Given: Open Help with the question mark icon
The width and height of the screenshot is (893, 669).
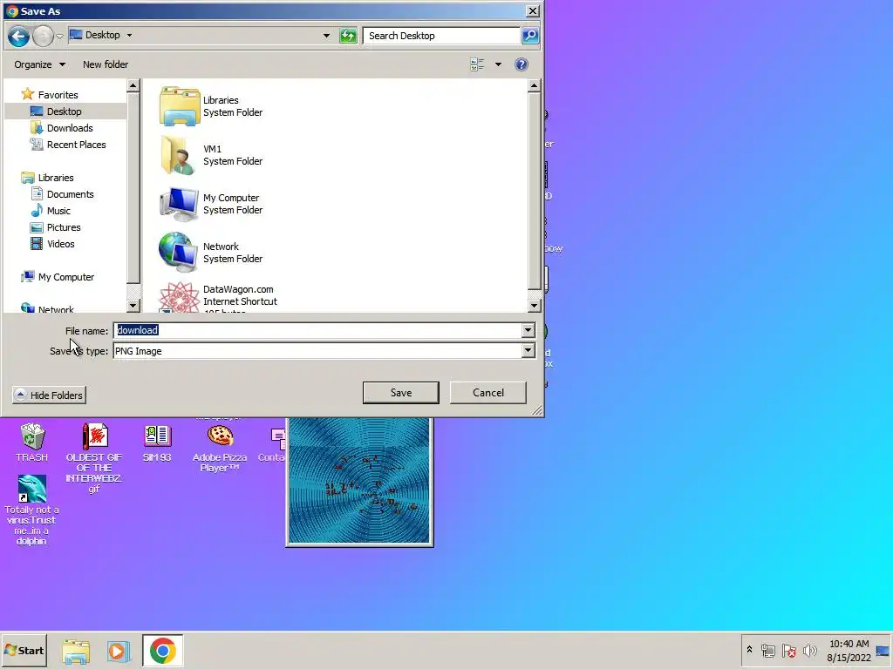Looking at the screenshot, I should pyautogui.click(x=521, y=64).
